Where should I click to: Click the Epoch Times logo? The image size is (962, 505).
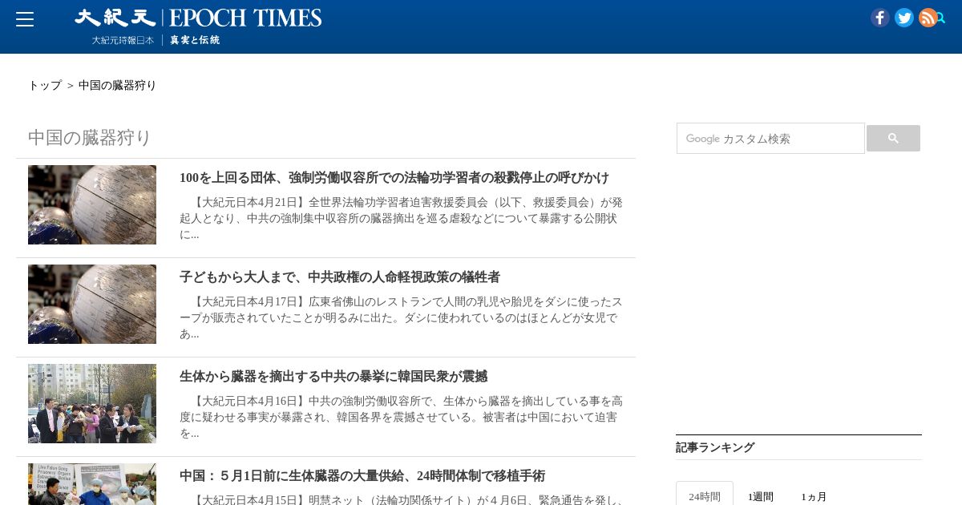pos(198,18)
